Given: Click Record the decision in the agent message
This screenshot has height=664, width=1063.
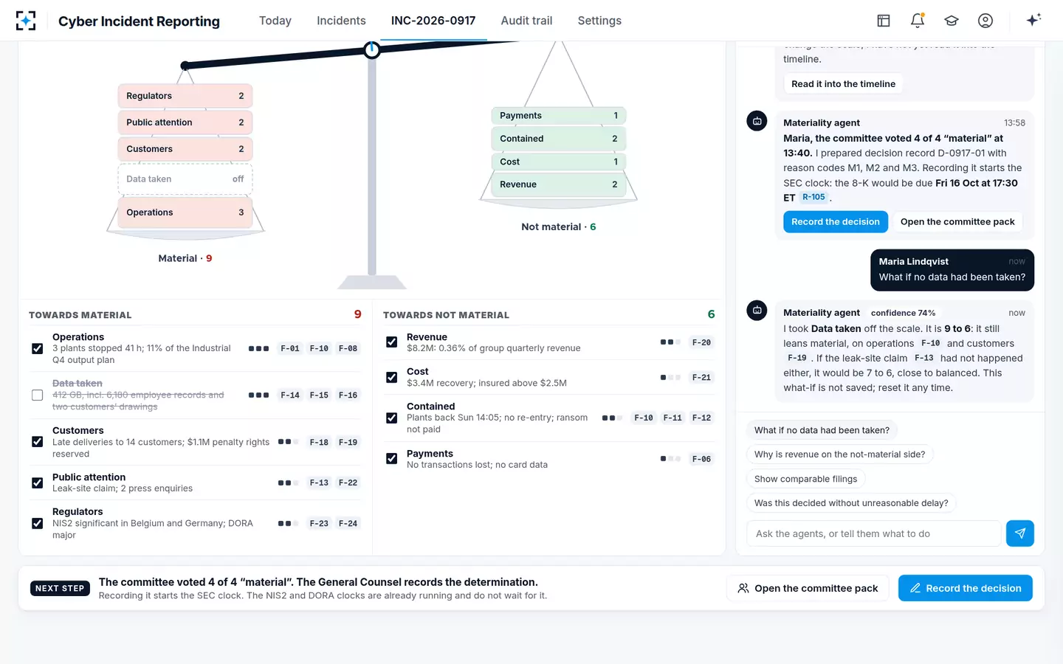Looking at the screenshot, I should click(836, 221).
